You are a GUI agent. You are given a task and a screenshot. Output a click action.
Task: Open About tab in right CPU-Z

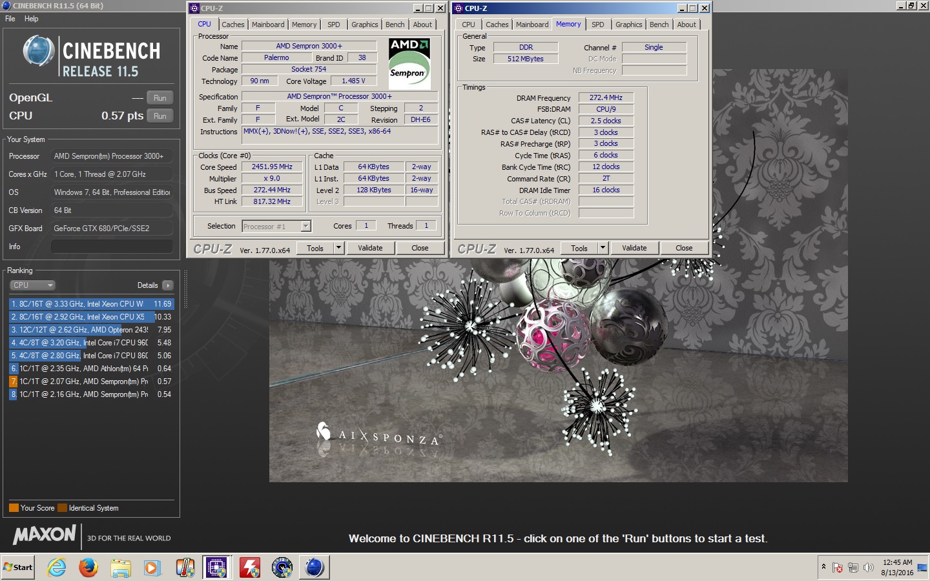click(x=687, y=25)
